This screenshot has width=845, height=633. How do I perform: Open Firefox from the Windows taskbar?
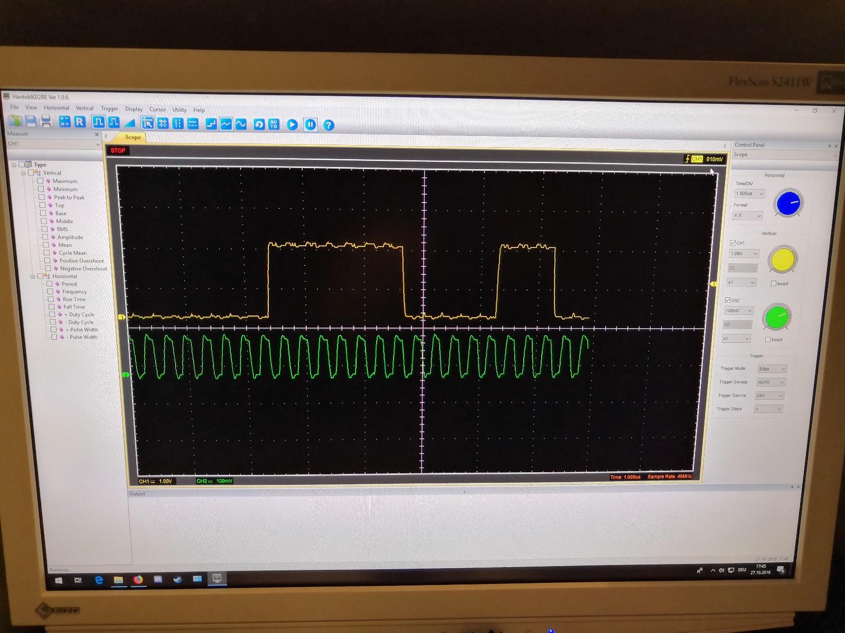click(138, 580)
